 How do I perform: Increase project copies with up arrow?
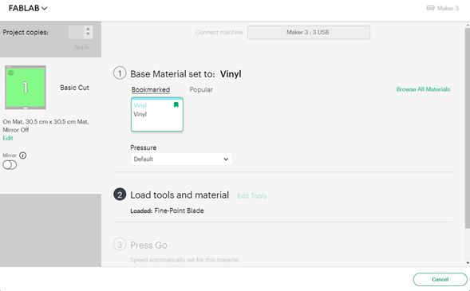[88, 29]
